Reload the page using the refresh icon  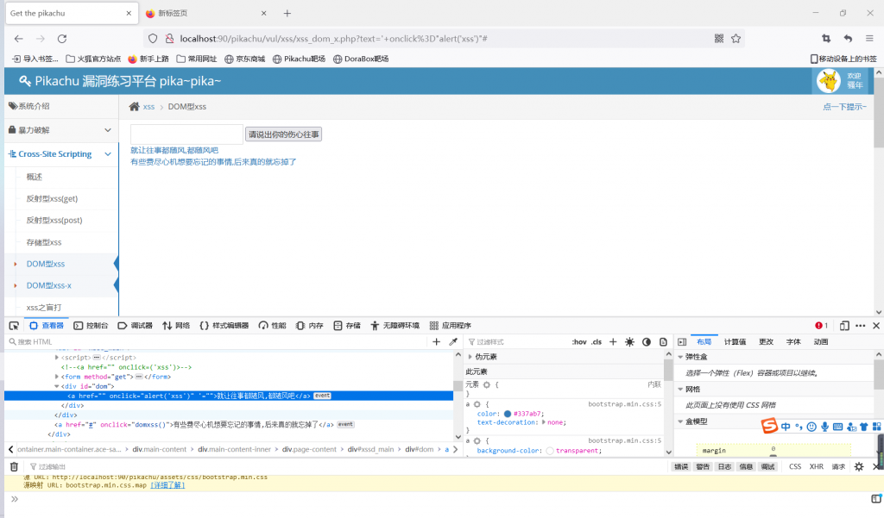[62, 39]
